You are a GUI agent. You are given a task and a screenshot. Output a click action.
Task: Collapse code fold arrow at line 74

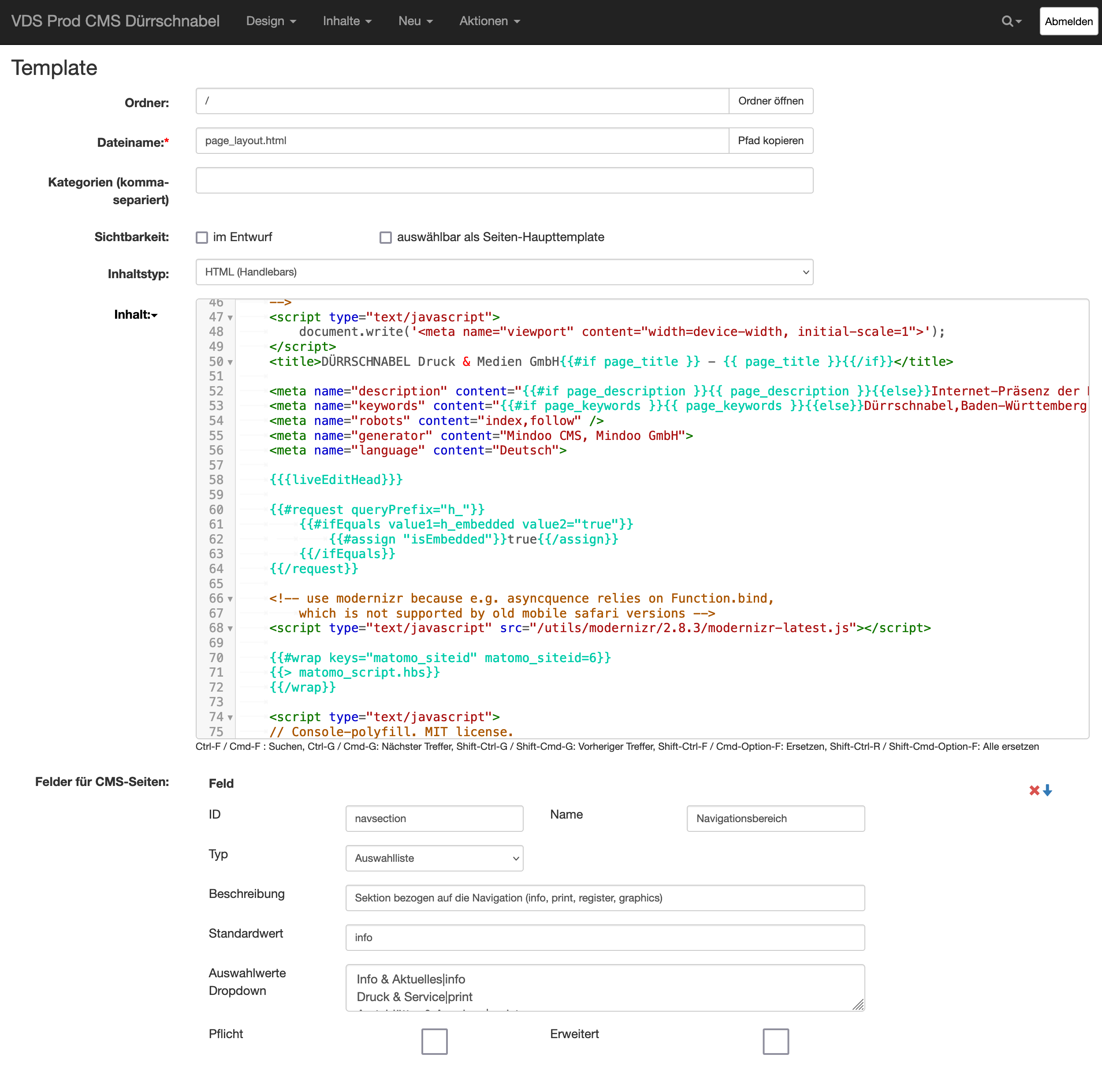pyautogui.click(x=230, y=718)
